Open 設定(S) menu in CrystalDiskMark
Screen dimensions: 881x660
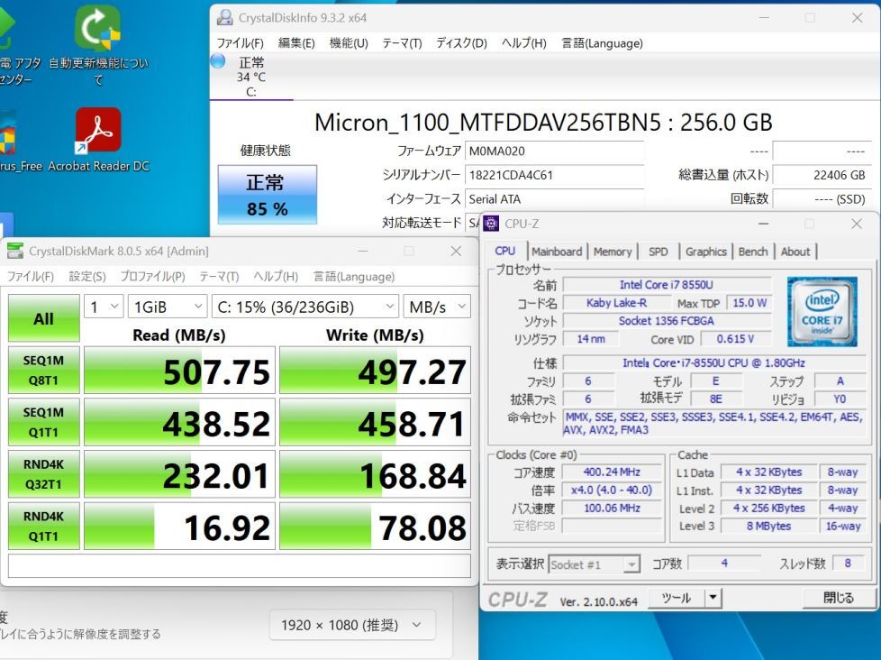coord(87,277)
